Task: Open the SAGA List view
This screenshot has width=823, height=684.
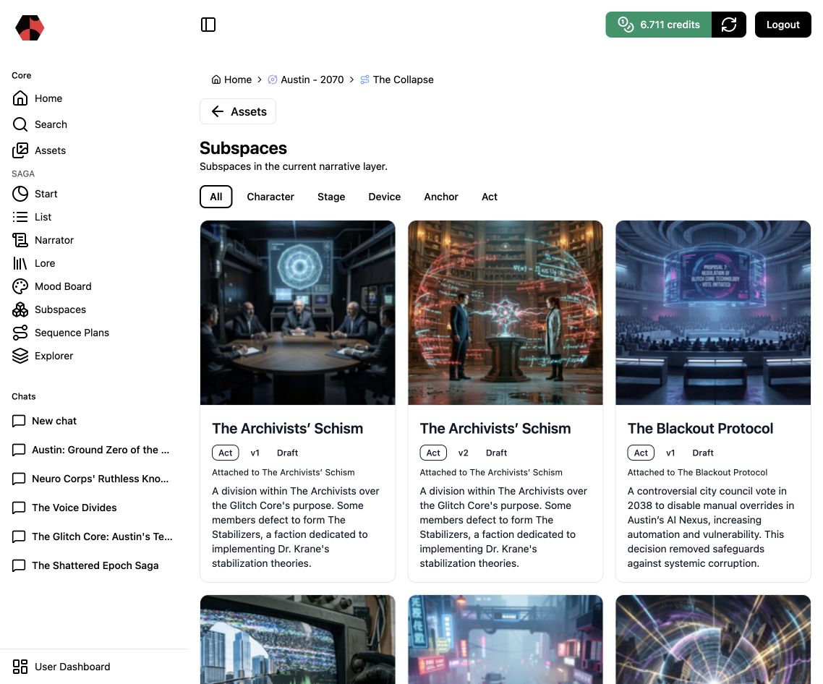Action: coord(32,217)
